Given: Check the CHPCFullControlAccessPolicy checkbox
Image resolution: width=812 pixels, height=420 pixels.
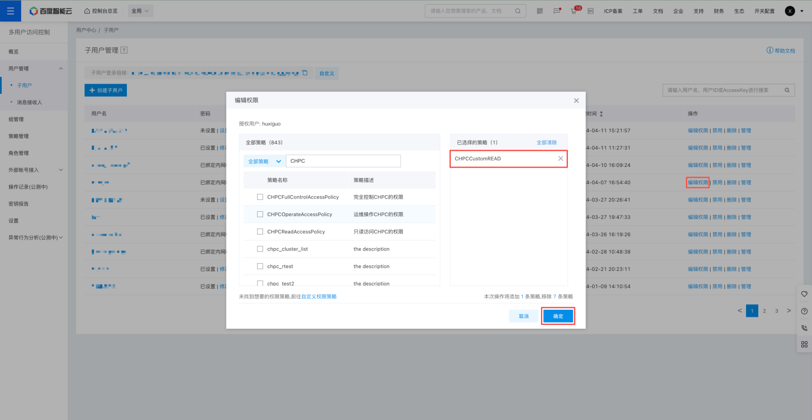Looking at the screenshot, I should coord(260,197).
